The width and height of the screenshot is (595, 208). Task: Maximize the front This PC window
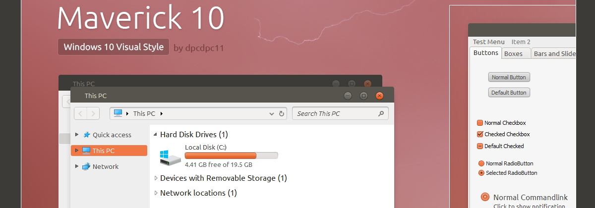coord(363,96)
